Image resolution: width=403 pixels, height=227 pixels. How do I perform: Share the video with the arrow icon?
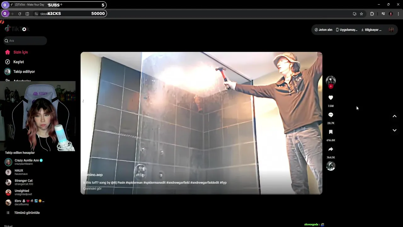click(331, 149)
